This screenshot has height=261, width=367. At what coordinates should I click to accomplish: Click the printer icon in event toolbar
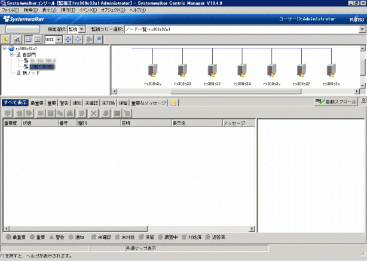(70, 113)
